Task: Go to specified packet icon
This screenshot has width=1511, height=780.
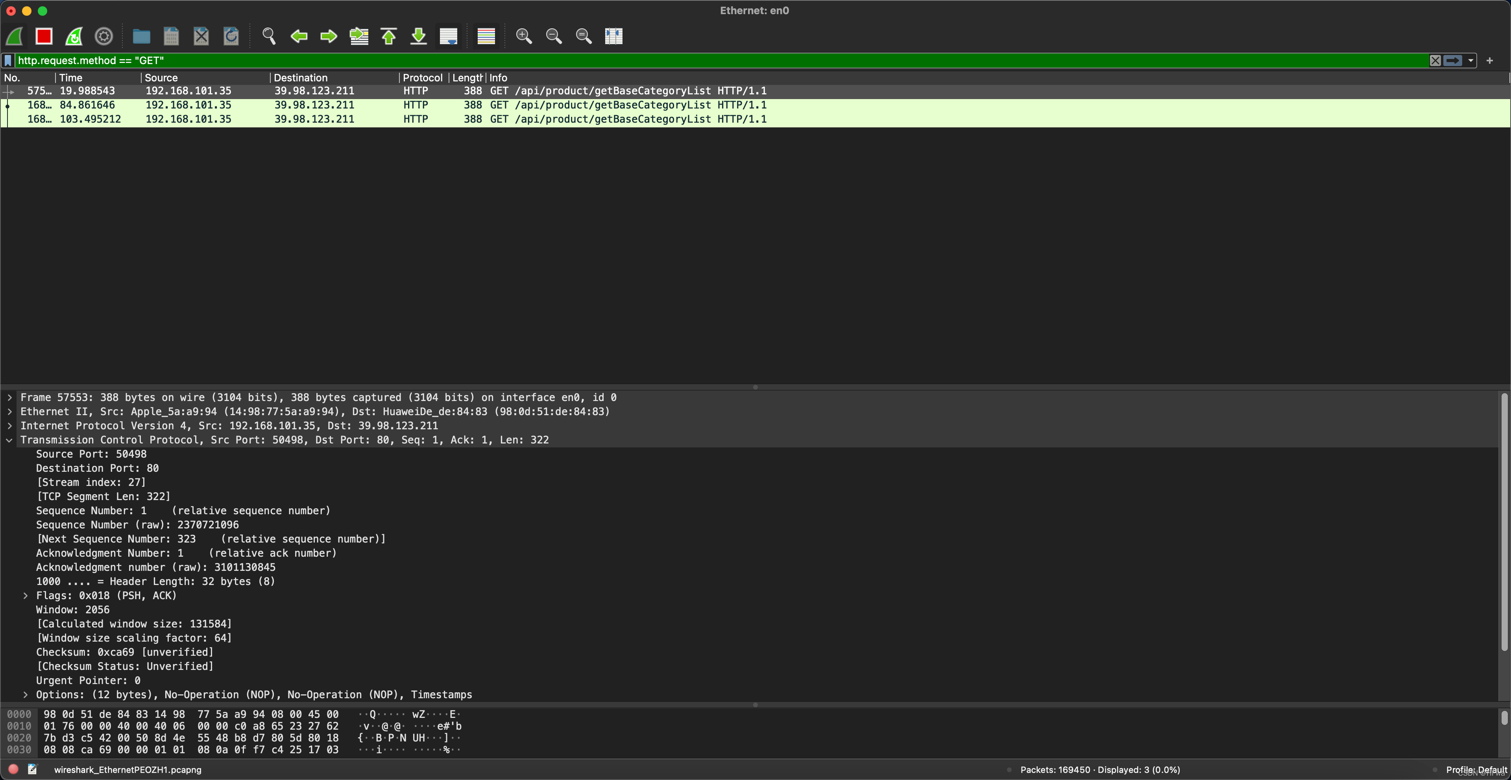Action: point(359,36)
